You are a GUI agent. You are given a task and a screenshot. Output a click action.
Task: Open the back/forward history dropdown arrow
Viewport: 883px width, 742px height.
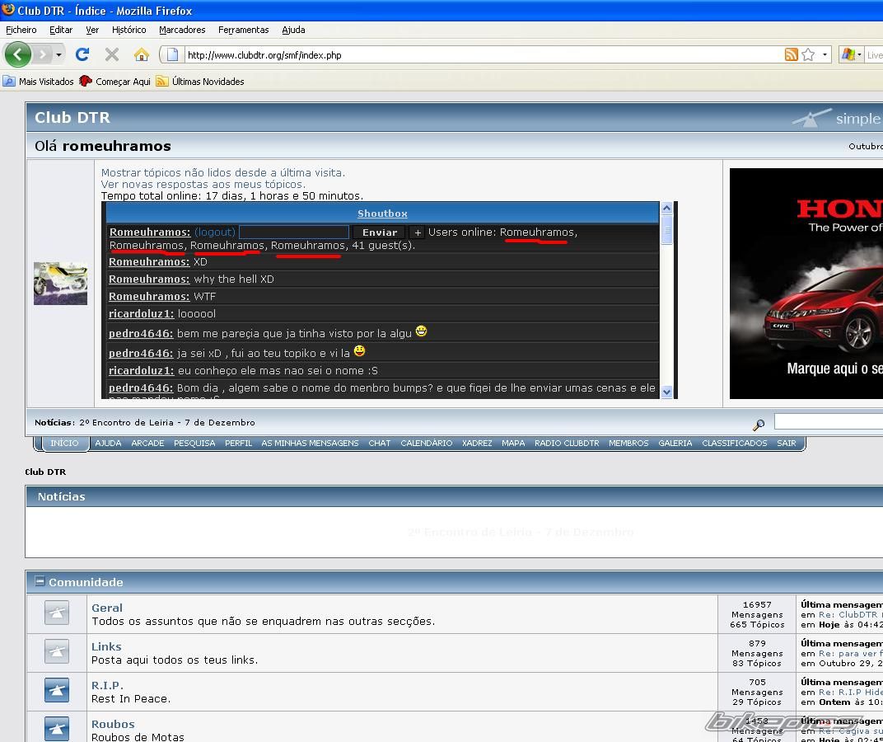[58, 55]
